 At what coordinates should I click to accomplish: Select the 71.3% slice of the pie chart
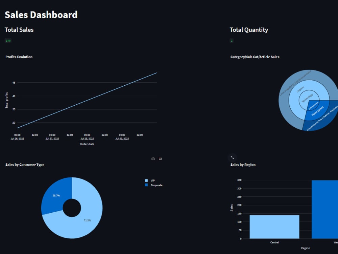pyautogui.click(x=87, y=220)
